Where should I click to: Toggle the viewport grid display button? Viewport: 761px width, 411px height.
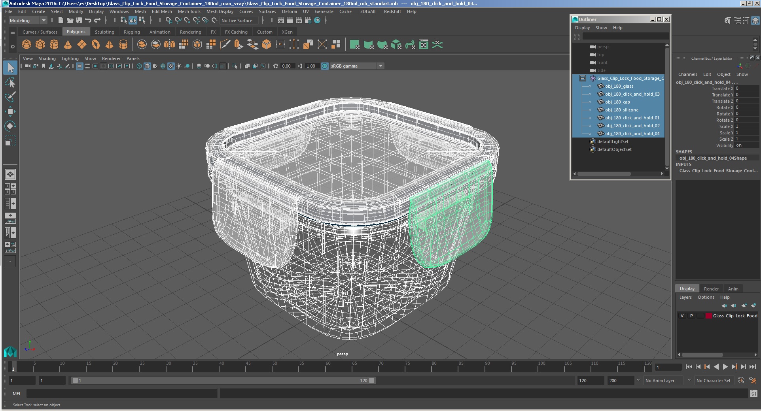pos(80,66)
